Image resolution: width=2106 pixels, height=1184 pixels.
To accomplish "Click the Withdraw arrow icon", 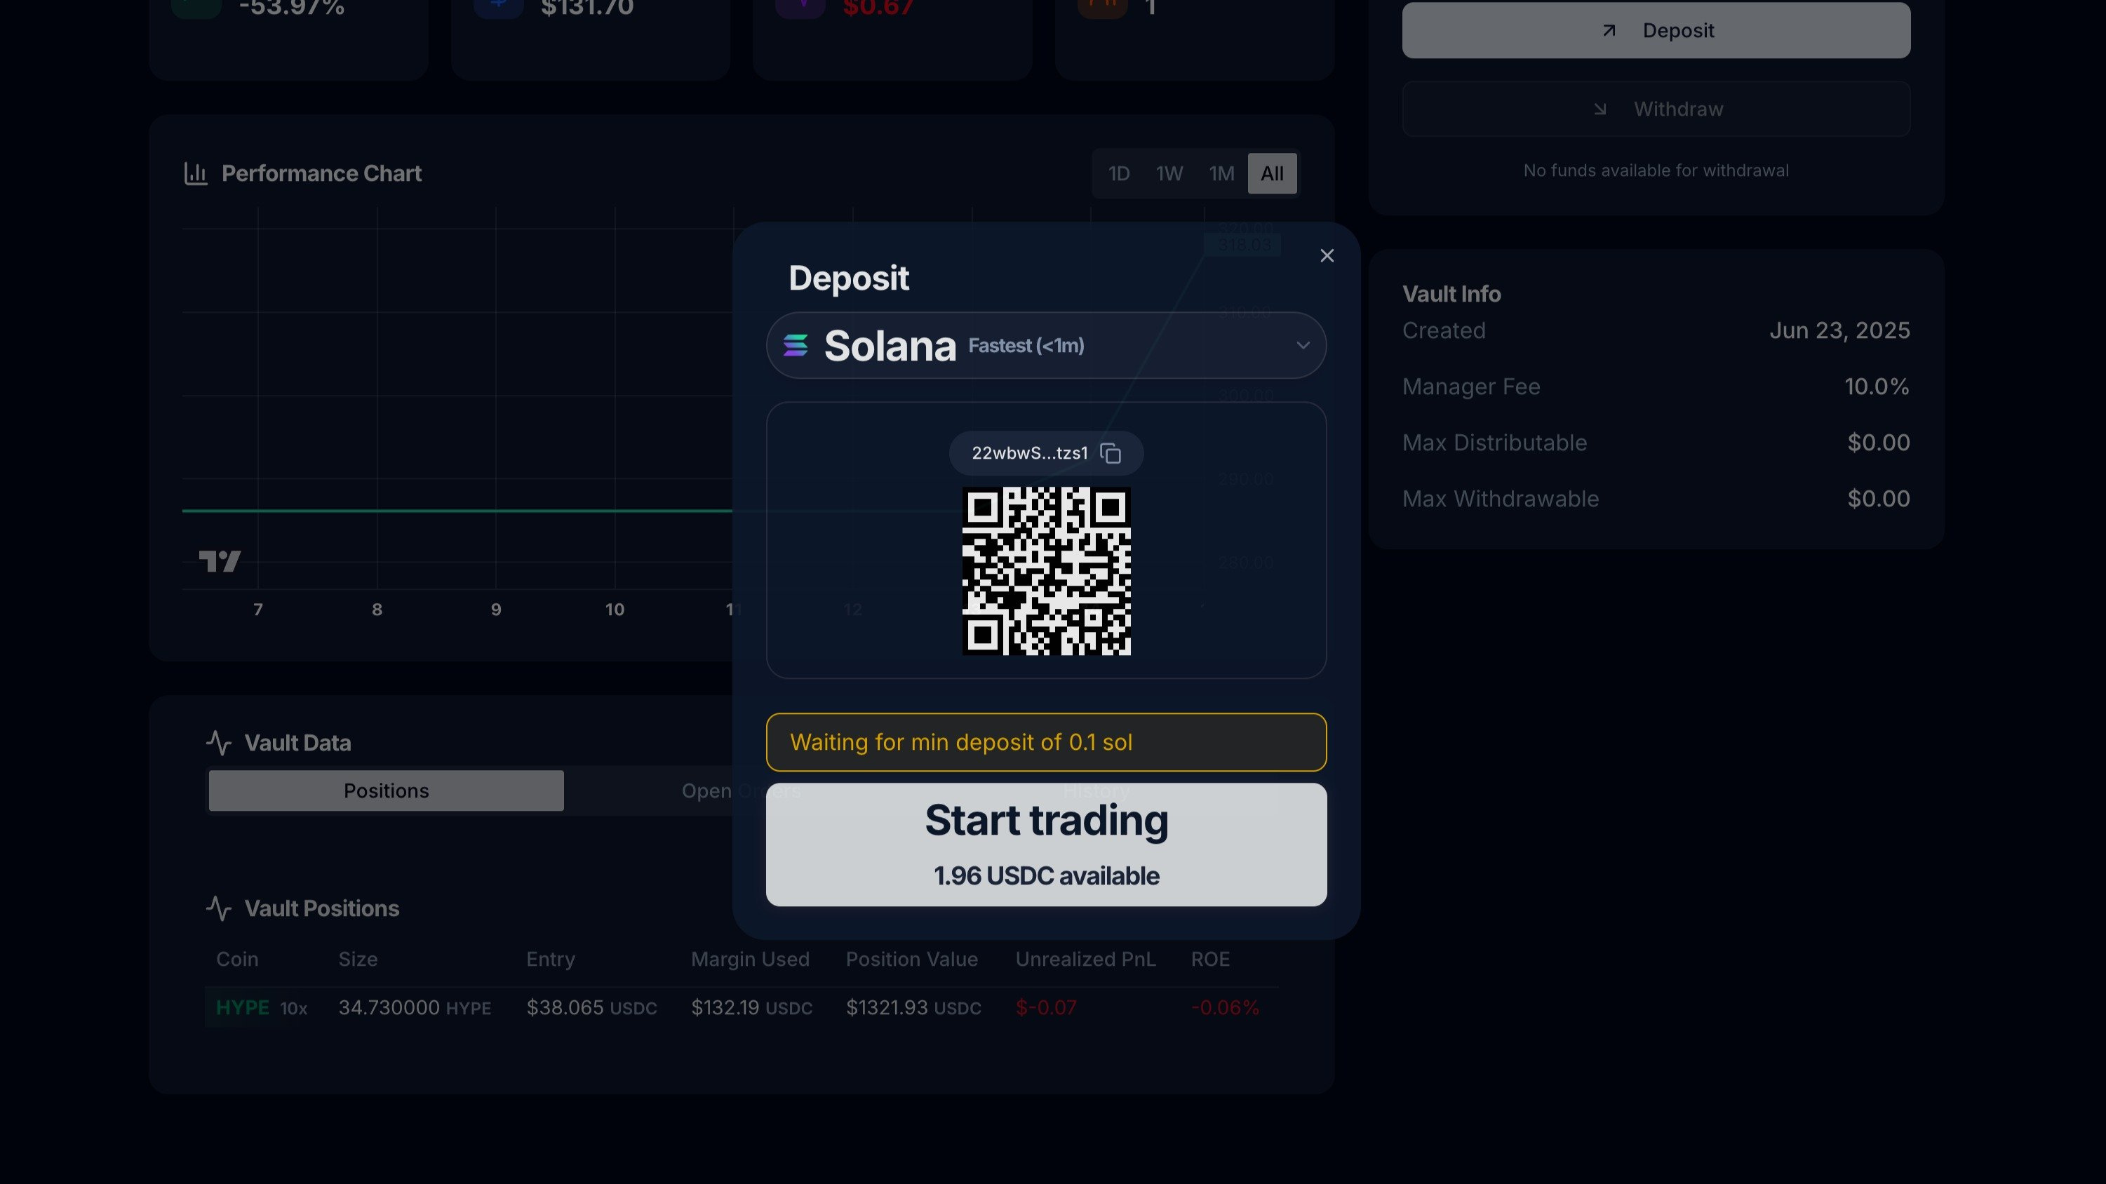I will click(x=1599, y=109).
